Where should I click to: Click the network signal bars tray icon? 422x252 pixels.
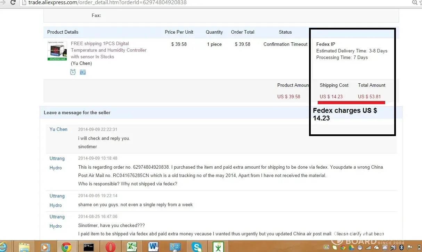coord(368,247)
